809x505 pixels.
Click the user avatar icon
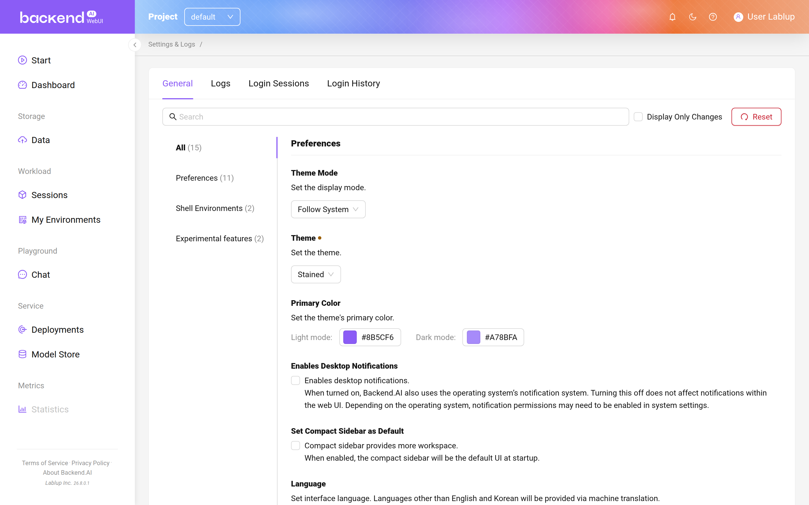738,17
